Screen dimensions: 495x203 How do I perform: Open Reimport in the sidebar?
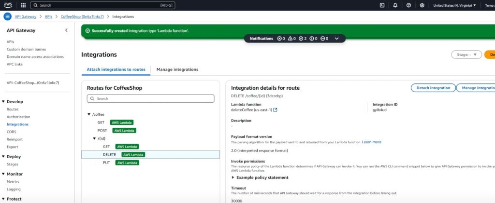click(15, 139)
